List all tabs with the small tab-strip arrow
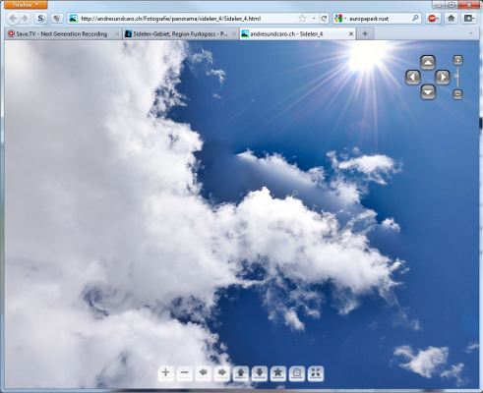Viewport: 483px width, 393px height. coord(471,33)
